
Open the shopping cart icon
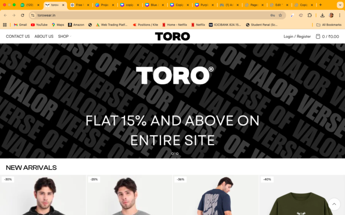[318, 36]
